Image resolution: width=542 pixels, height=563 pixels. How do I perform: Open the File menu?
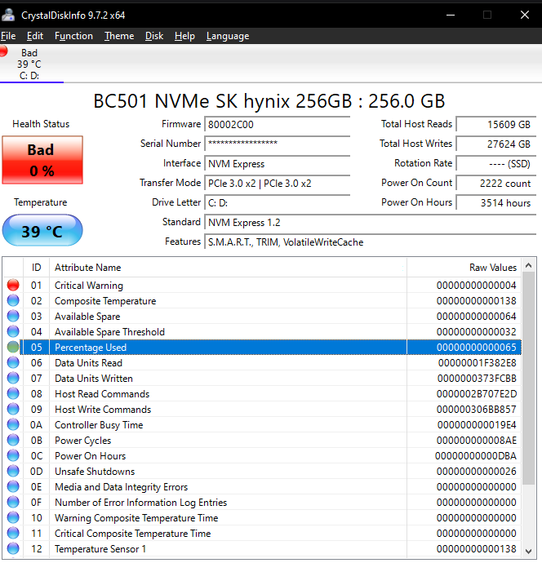click(x=8, y=36)
